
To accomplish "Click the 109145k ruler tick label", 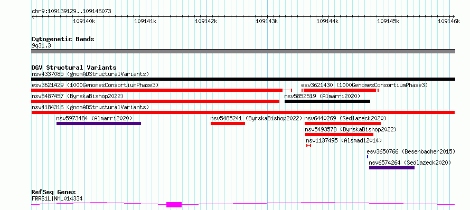I will tap(388, 21).
